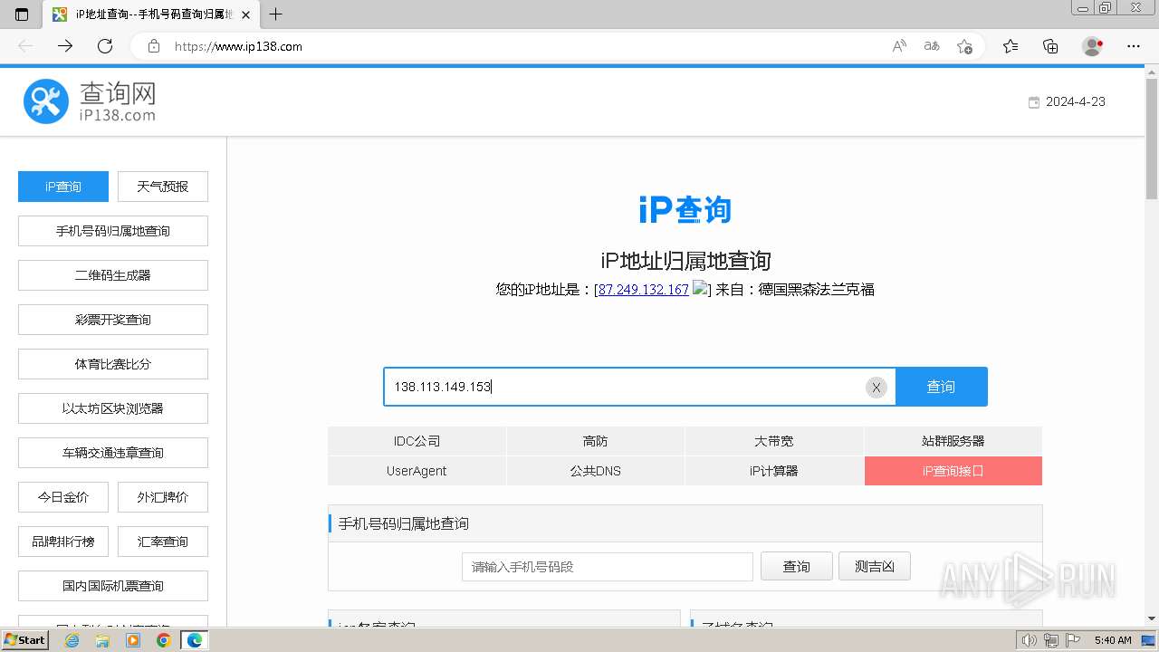Open a new tab with plus icon
1159x652 pixels.
pos(276,14)
